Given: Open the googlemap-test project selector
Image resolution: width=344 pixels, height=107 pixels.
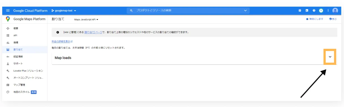Looking at the screenshot, I should coord(64,11).
